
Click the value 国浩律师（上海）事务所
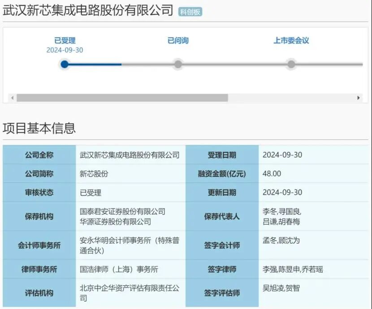coord(119,270)
